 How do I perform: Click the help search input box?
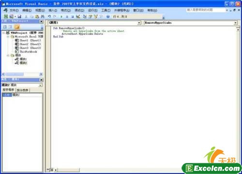[x=206, y=10]
